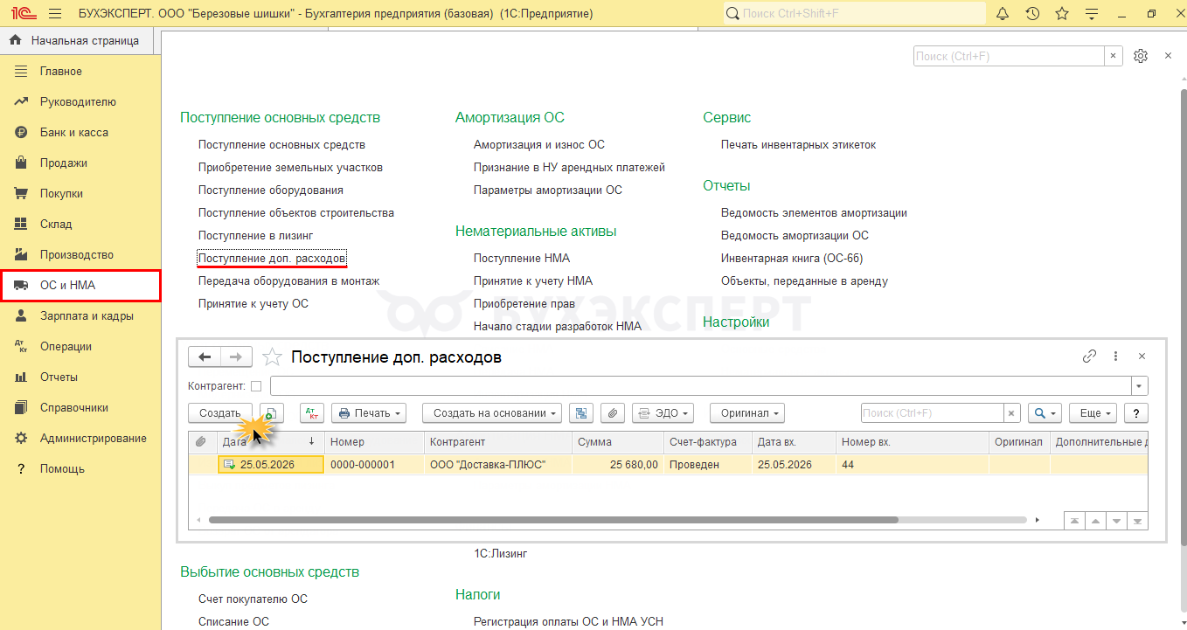Select the document number 0000-000001 cell
The height and width of the screenshot is (630, 1187).
[x=374, y=465]
